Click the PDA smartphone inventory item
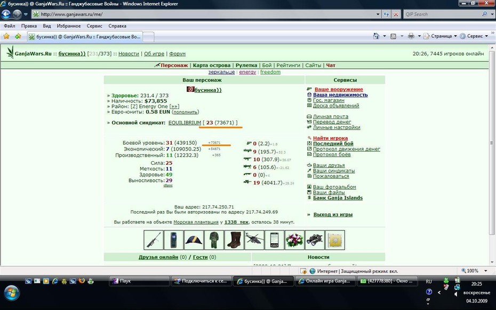Image resolution: width=496 pixels, height=310 pixels. [x=275, y=240]
